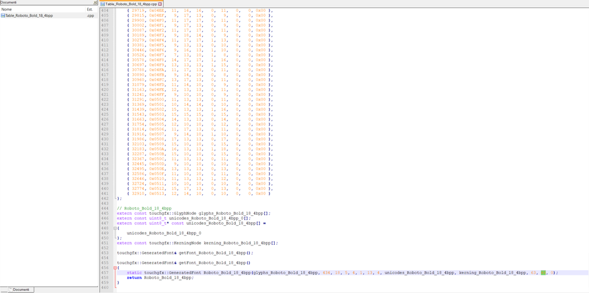This screenshot has width=589, height=293.
Task: Click the save-state icon on the editor tab
Action: [103, 4]
